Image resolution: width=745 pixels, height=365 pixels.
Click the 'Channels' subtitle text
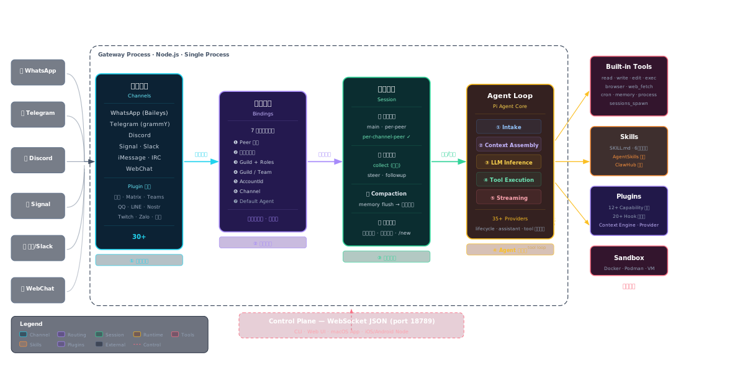pos(139,96)
